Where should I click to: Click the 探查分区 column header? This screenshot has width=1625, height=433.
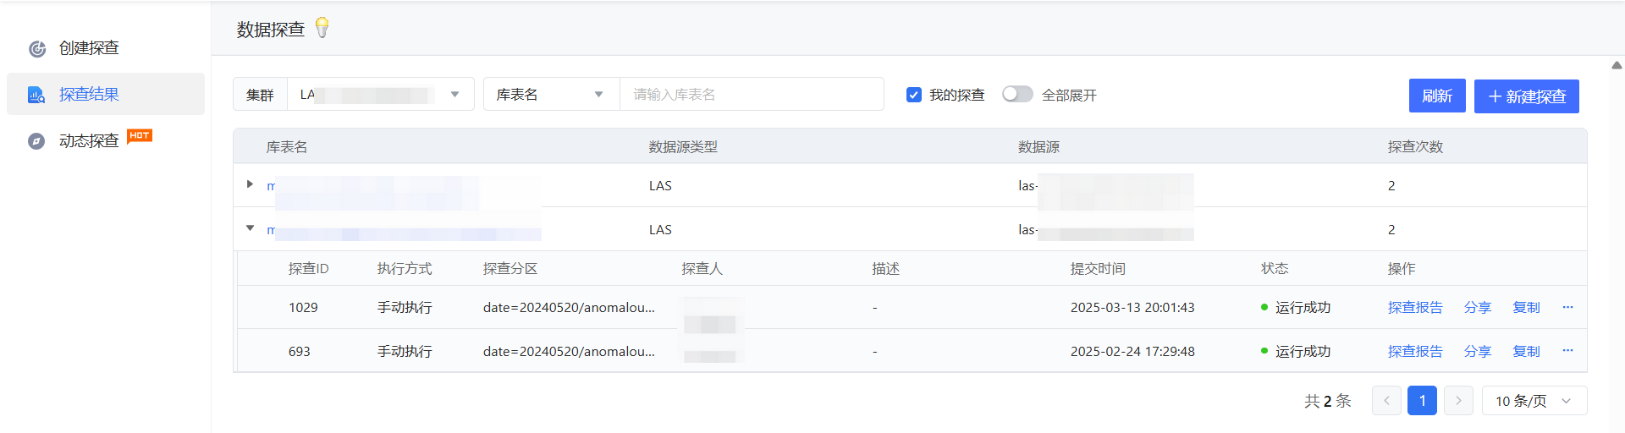(510, 268)
